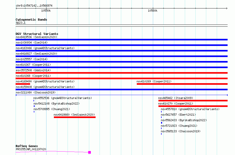Open nsv610267 (Cooper2011) variant
Viewport: 235px width, 155px height.
(x=33, y=65)
